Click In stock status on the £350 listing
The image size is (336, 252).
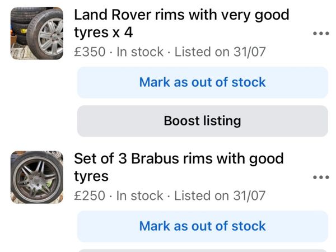click(x=140, y=52)
